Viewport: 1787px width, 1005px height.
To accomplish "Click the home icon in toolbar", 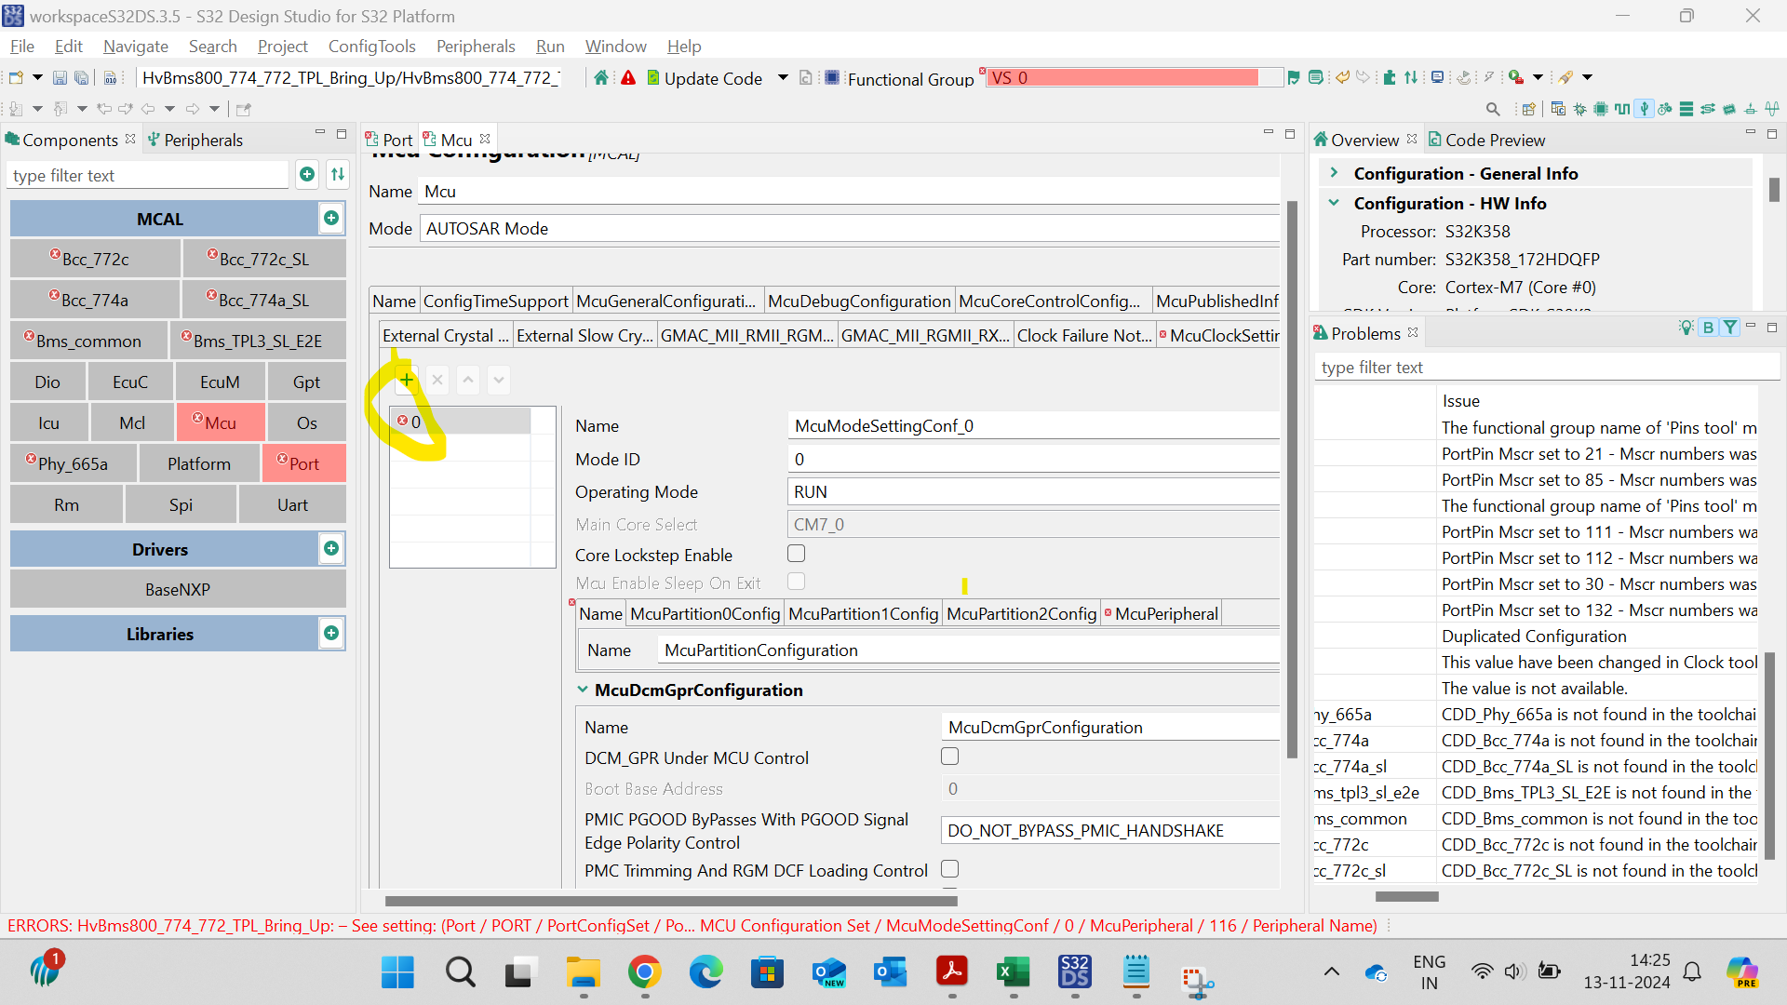I will [601, 78].
